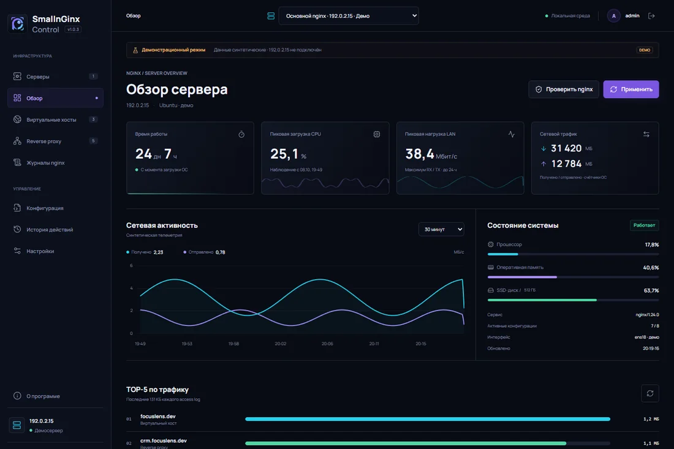This screenshot has width=674, height=449.
Task: Click the Серверы sidebar server icon
Action: pos(17,77)
